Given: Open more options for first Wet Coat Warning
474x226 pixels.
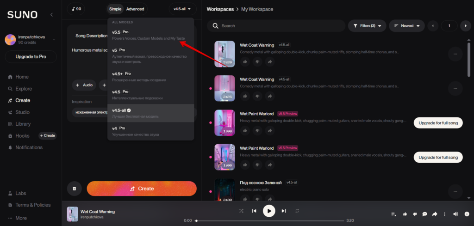Looking at the screenshot, I should click(455, 54).
